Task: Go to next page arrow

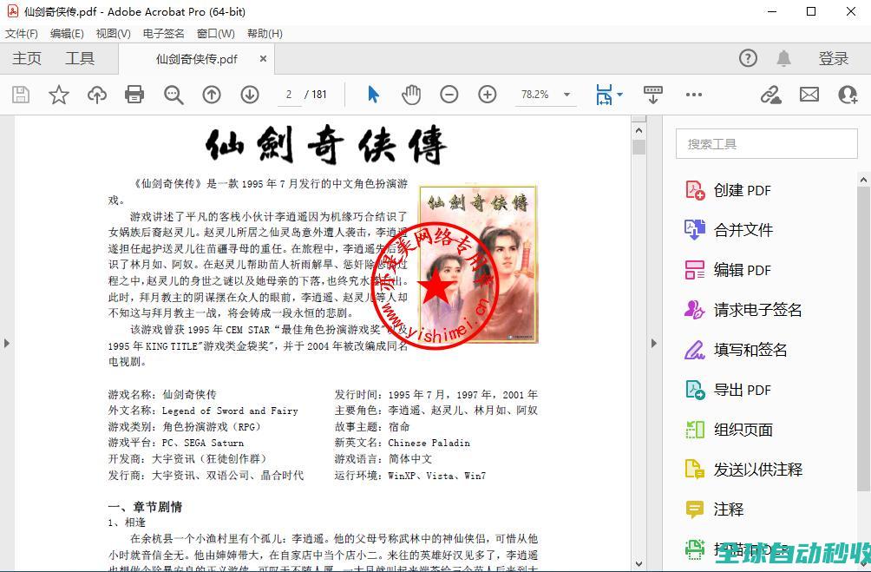Action: point(250,95)
